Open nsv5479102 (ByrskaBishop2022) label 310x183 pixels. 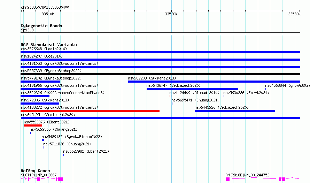coord(51,78)
